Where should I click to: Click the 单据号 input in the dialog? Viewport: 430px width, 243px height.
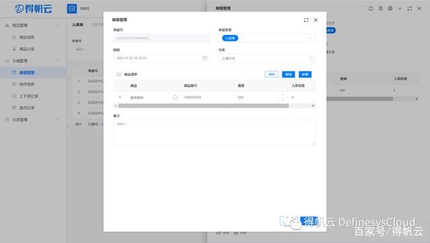click(x=162, y=38)
